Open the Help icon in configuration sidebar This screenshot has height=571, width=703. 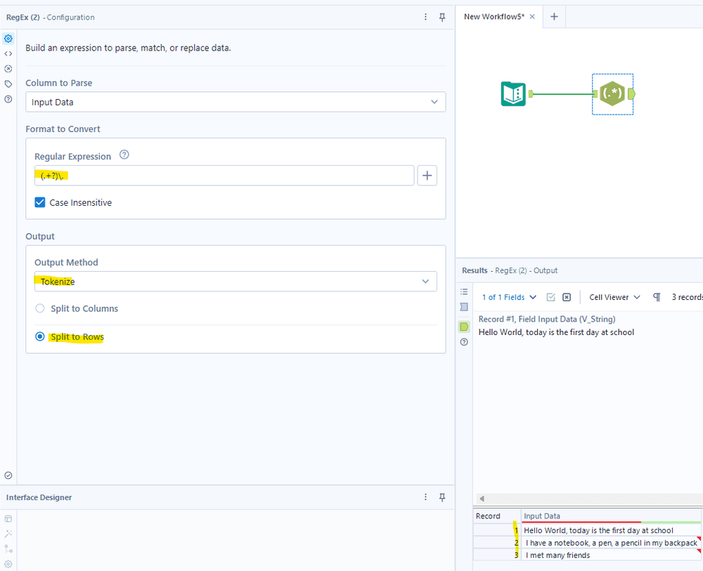tap(8, 99)
